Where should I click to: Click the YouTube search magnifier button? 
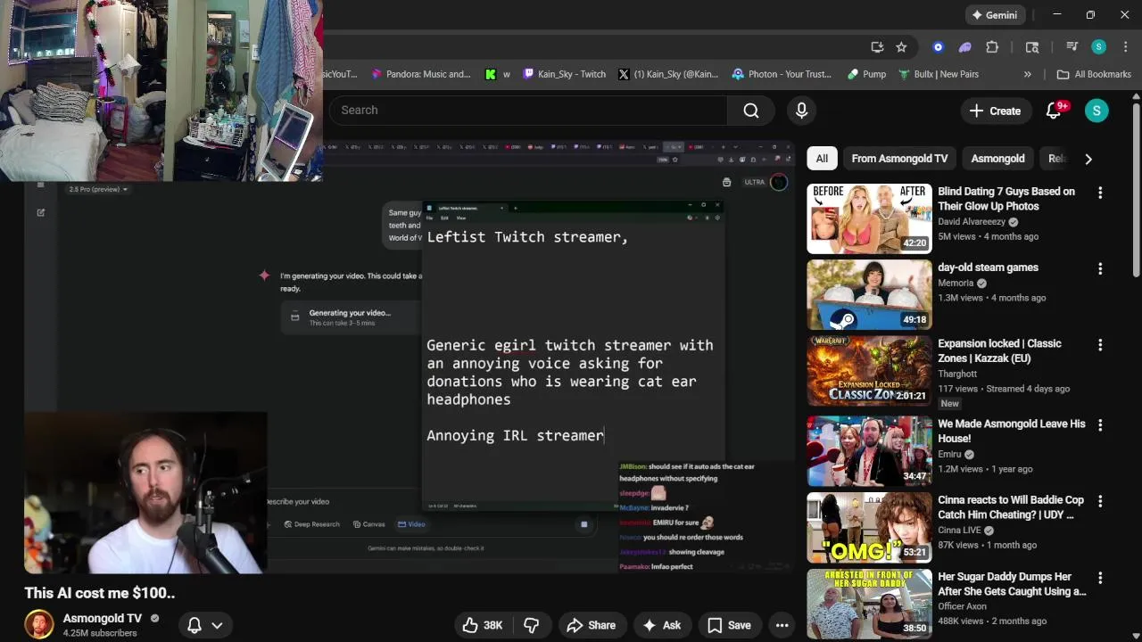751,110
